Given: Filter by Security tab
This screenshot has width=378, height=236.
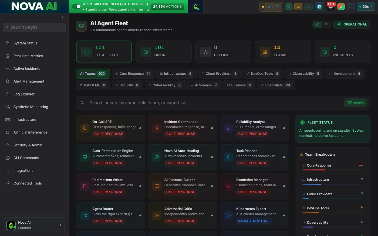Looking at the screenshot, I should 127,85.
